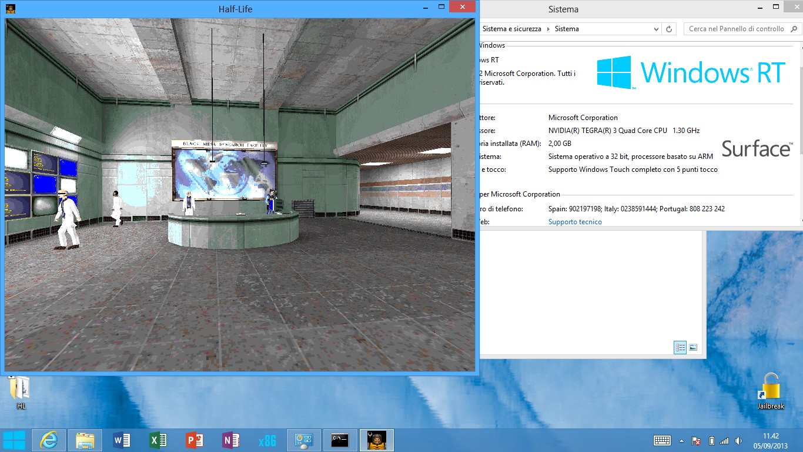Launch Internet Explorer from the taskbar
This screenshot has width=803, height=452.
(49, 440)
